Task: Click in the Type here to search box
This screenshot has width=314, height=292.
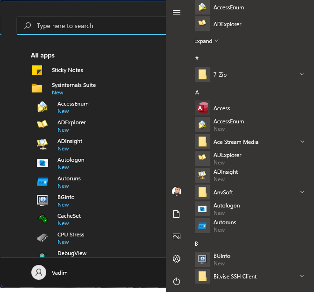Action: [91, 26]
